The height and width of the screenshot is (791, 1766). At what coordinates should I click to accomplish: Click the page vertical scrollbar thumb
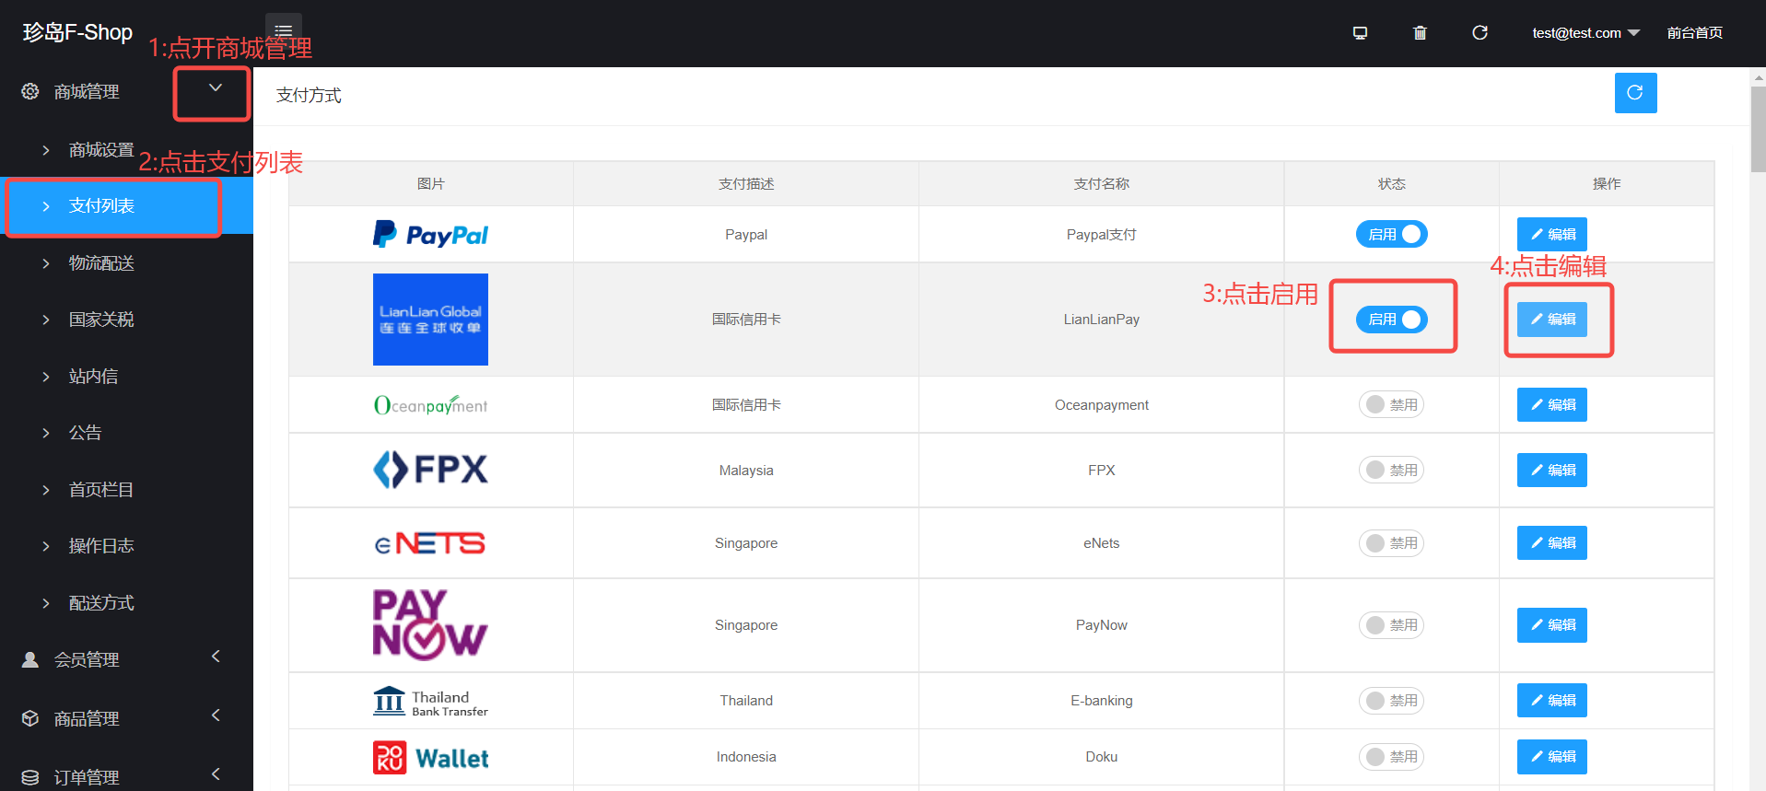1759,130
